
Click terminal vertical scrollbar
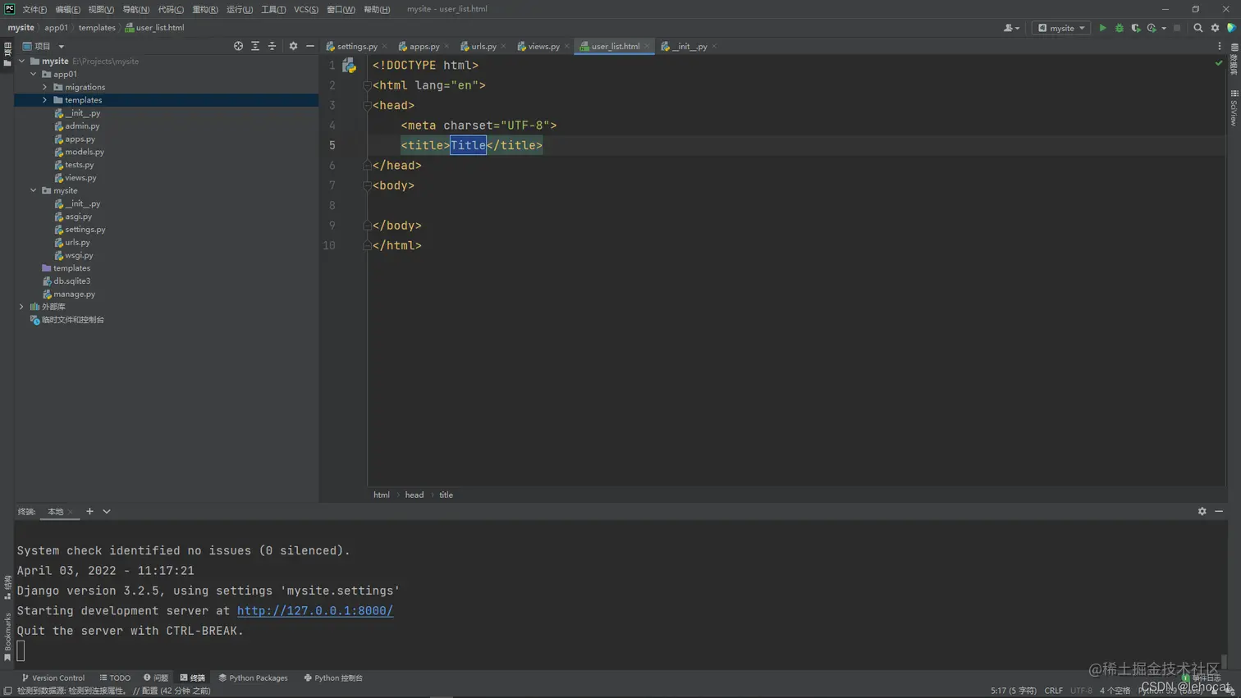1224,661
